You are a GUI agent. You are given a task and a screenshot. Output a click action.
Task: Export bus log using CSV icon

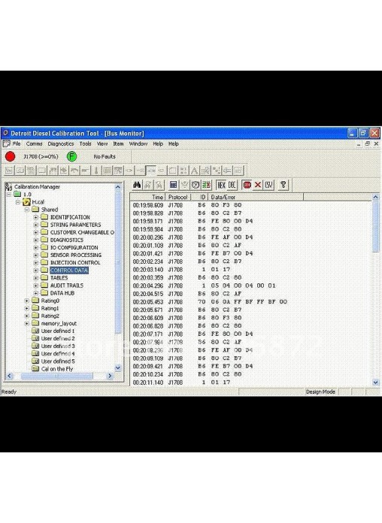[x=268, y=185]
